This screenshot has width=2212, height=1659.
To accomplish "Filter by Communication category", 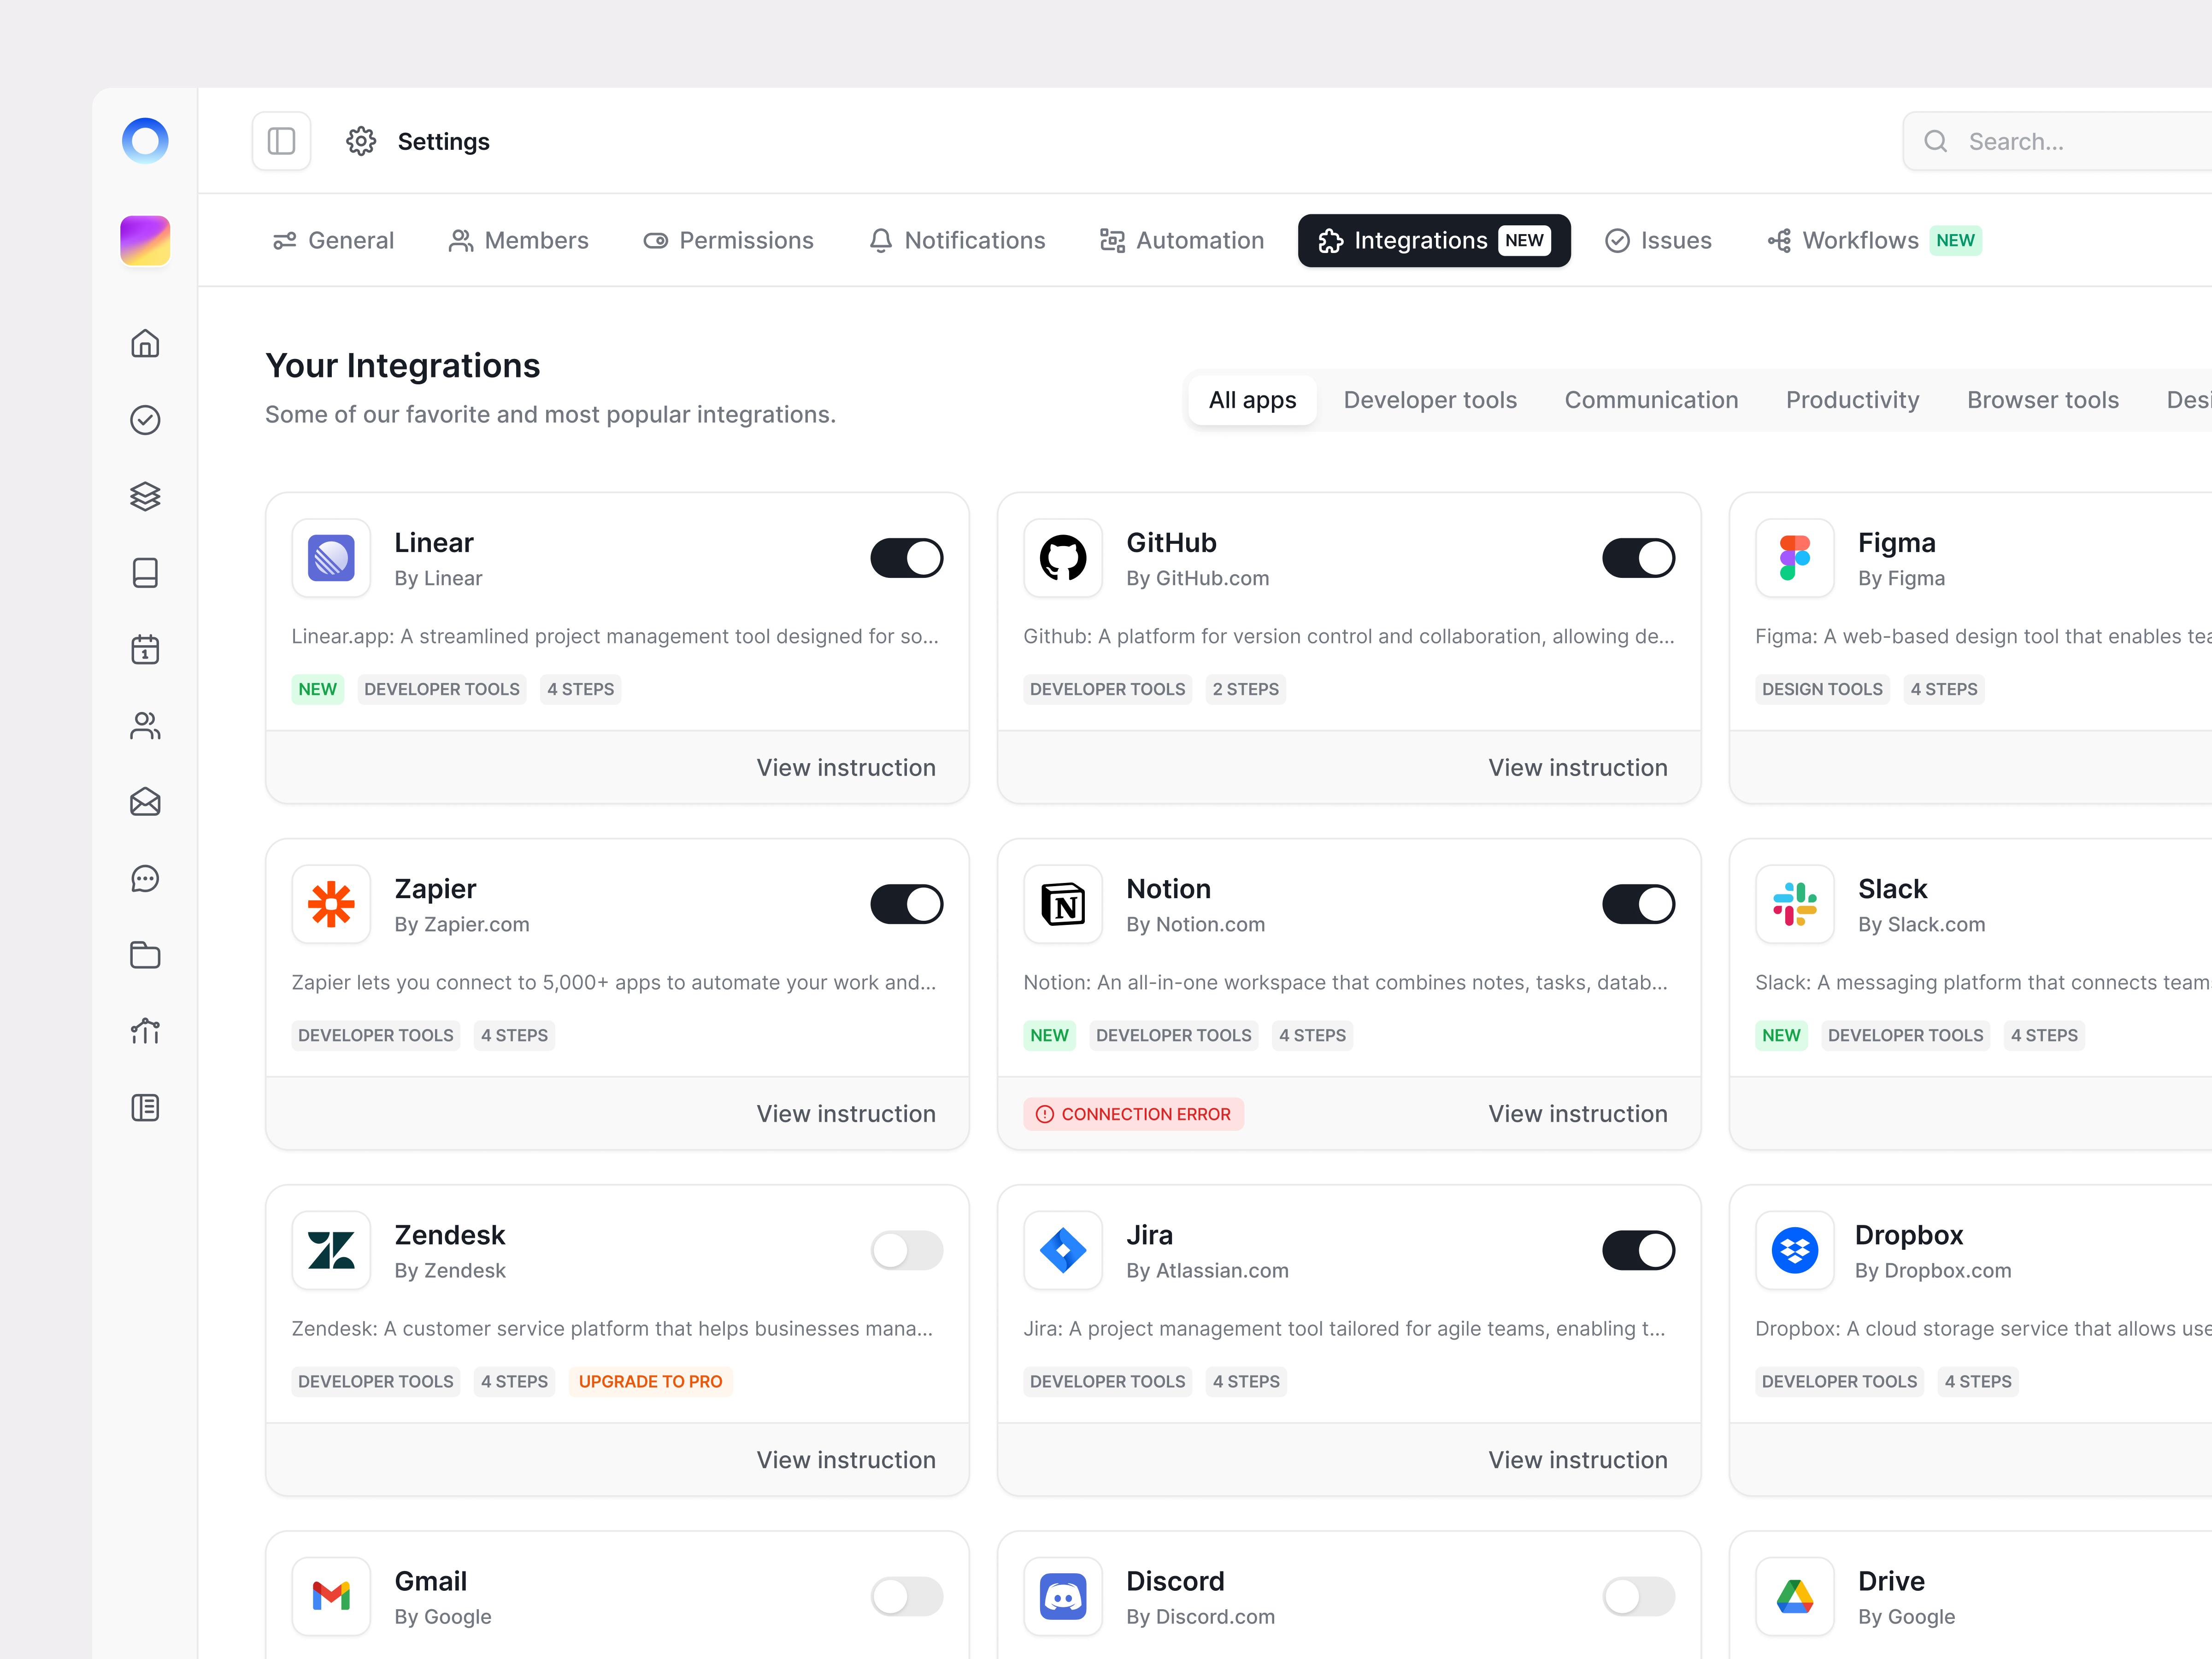I will 1651,400.
